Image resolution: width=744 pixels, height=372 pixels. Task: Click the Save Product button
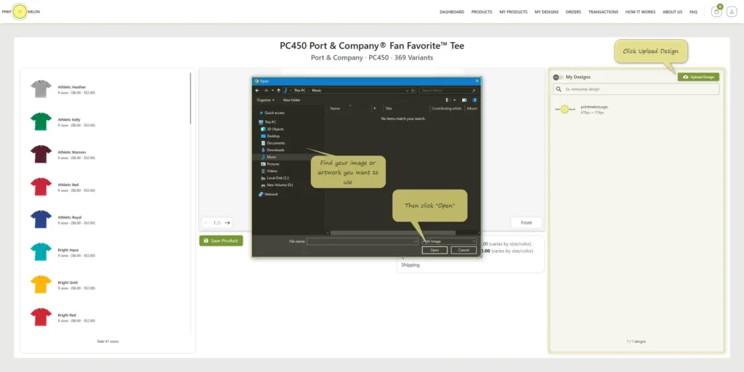pos(221,240)
